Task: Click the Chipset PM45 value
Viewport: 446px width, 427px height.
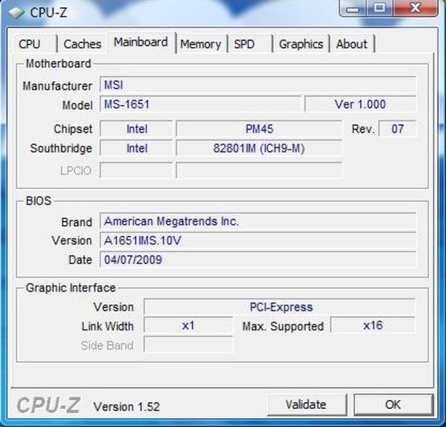Action: [x=259, y=129]
